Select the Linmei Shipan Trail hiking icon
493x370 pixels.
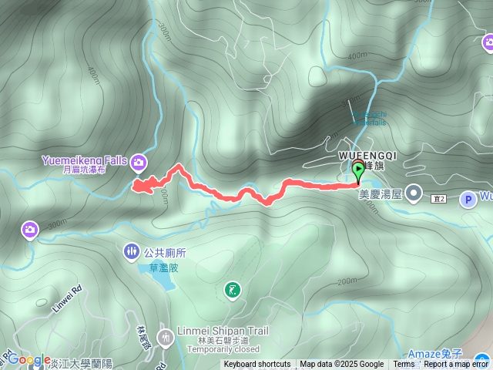coord(165,338)
